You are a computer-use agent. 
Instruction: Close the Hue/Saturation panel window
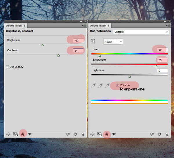coord(169,21)
